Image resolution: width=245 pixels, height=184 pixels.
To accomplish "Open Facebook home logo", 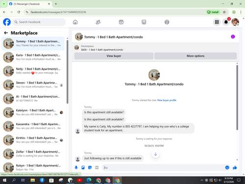I will click(x=7, y=22).
